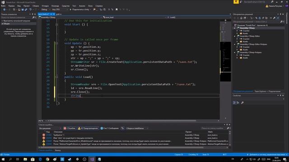Open the save_load class navigation dropdown
This screenshot has width=289, height=162.
click(x=135, y=17)
